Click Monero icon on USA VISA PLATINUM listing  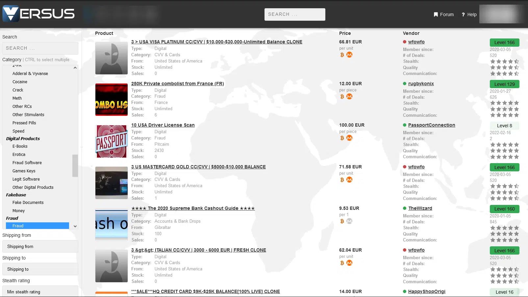pyautogui.click(x=349, y=55)
